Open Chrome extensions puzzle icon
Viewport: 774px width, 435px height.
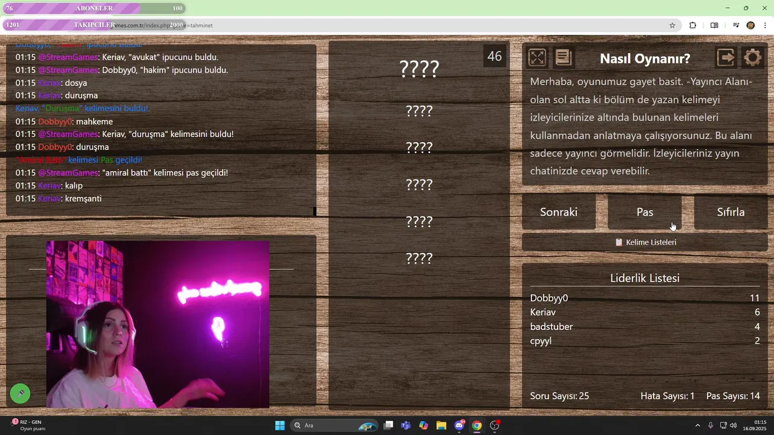click(x=693, y=25)
